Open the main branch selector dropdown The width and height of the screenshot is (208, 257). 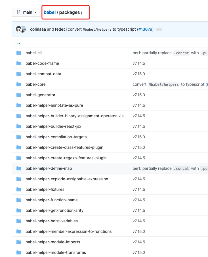26,12
